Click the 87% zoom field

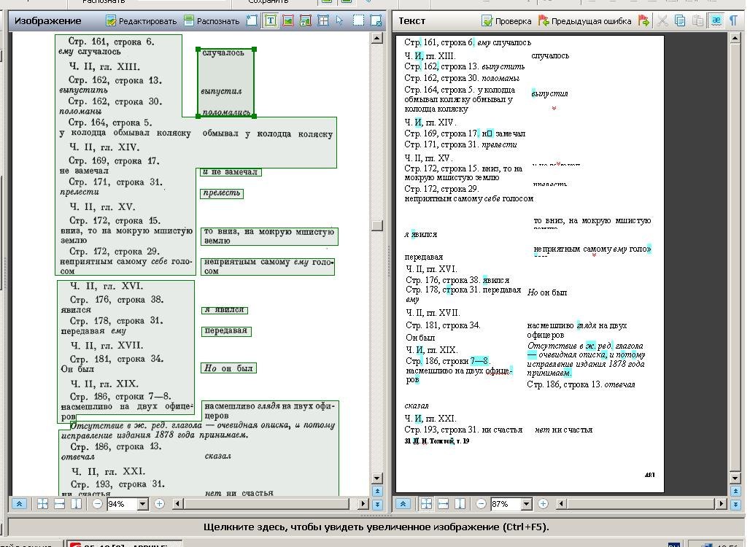click(506, 504)
